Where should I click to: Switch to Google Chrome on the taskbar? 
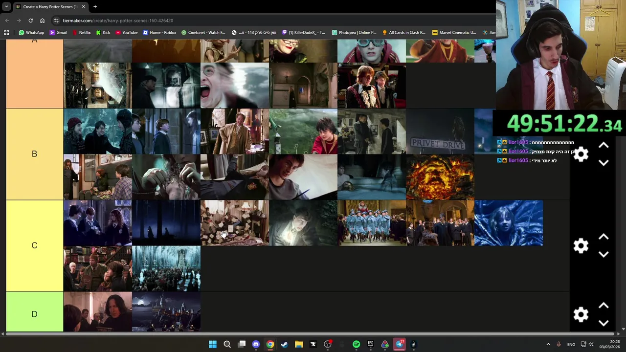click(x=270, y=345)
